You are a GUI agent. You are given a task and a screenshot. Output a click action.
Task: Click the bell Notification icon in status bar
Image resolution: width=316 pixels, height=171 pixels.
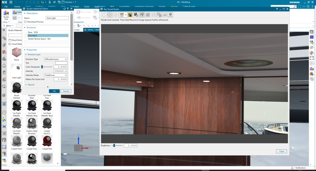click(x=292, y=168)
